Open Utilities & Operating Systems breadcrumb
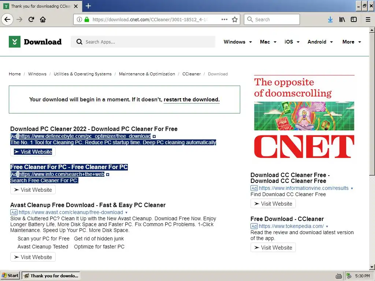The image size is (375, 281). point(83,74)
